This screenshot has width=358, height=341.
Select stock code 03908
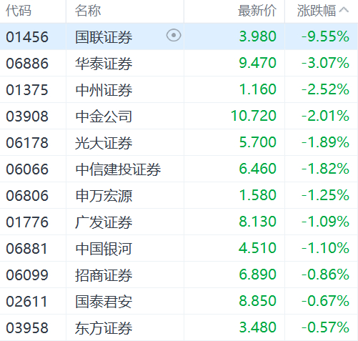coord(27,117)
